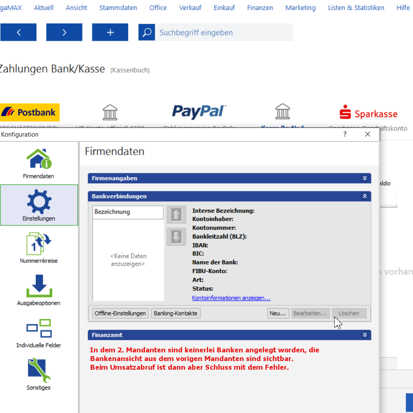Click the Zahlungen Bank/Kasse title
The width and height of the screenshot is (413, 413).
coord(52,69)
